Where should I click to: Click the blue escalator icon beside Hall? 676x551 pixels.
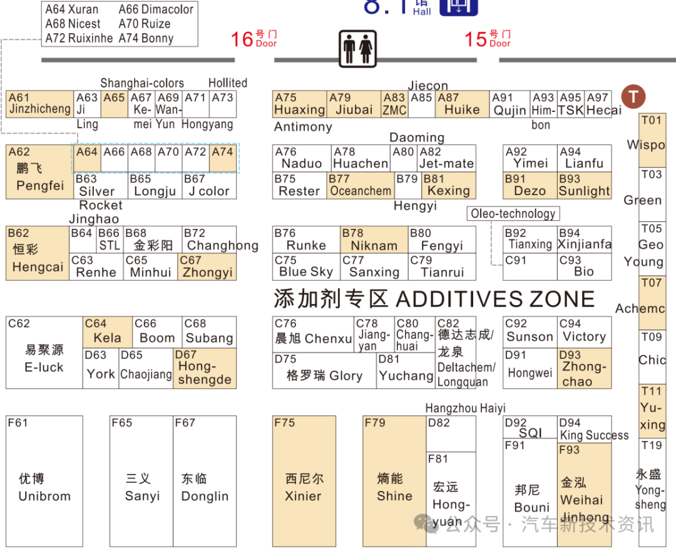click(x=459, y=7)
